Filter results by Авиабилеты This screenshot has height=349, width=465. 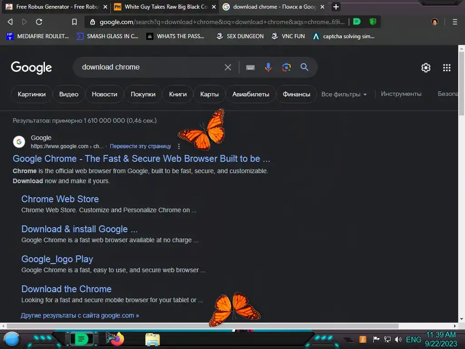click(x=251, y=94)
